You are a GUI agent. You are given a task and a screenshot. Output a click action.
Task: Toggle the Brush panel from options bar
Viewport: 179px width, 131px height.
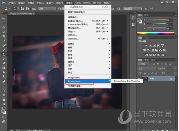click(x=22, y=9)
